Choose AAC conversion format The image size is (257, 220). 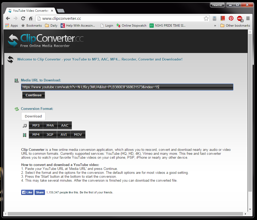[x=65, y=126]
